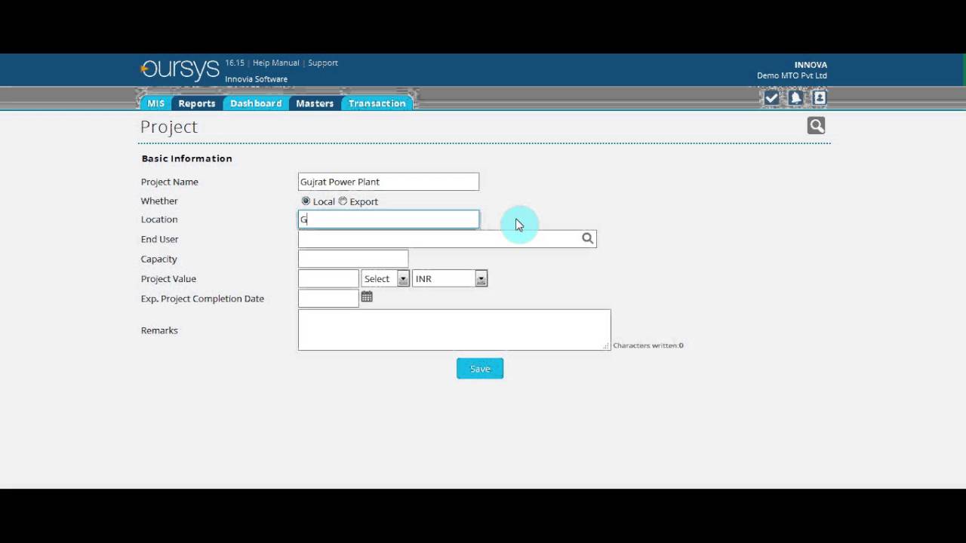The width and height of the screenshot is (966, 543).
Task: Open the notifications bell icon
Action: pyautogui.click(x=795, y=98)
